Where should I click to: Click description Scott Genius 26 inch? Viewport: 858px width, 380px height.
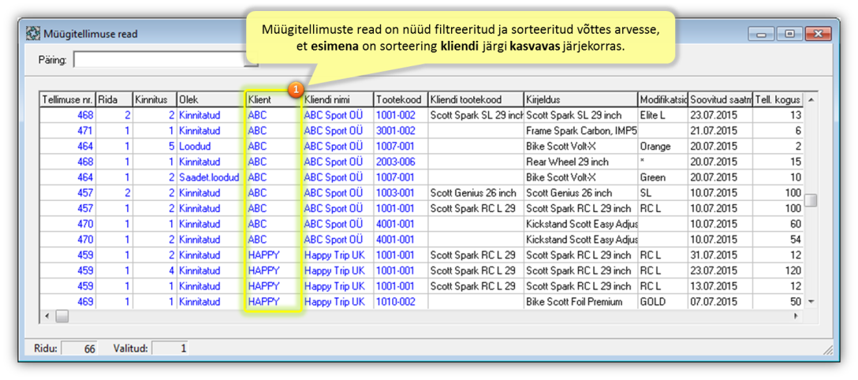pos(580,193)
